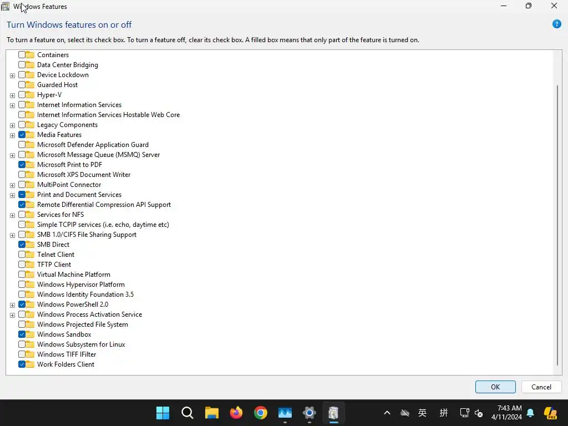Open the muted volume tray icon
This screenshot has height=426, width=568.
coord(479,413)
